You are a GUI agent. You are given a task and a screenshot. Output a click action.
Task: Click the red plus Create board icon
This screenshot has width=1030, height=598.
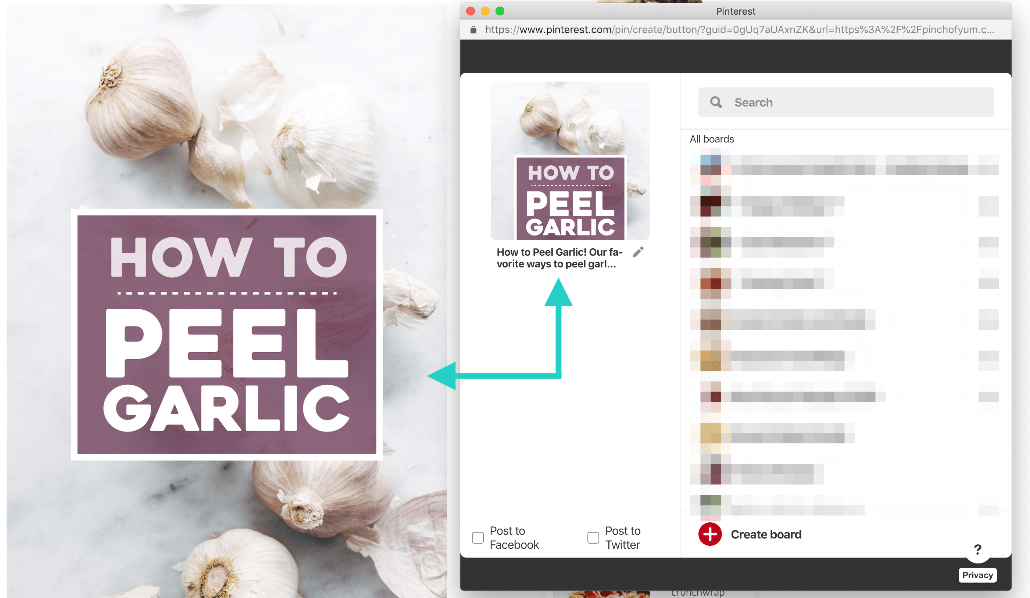[x=710, y=535]
